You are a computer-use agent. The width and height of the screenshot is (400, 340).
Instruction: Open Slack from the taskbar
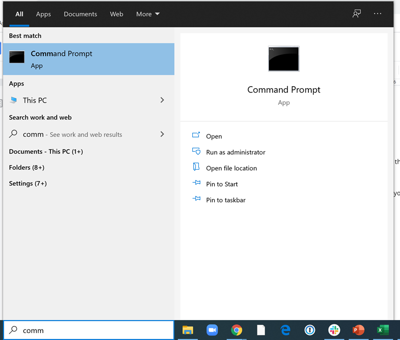coord(334,330)
